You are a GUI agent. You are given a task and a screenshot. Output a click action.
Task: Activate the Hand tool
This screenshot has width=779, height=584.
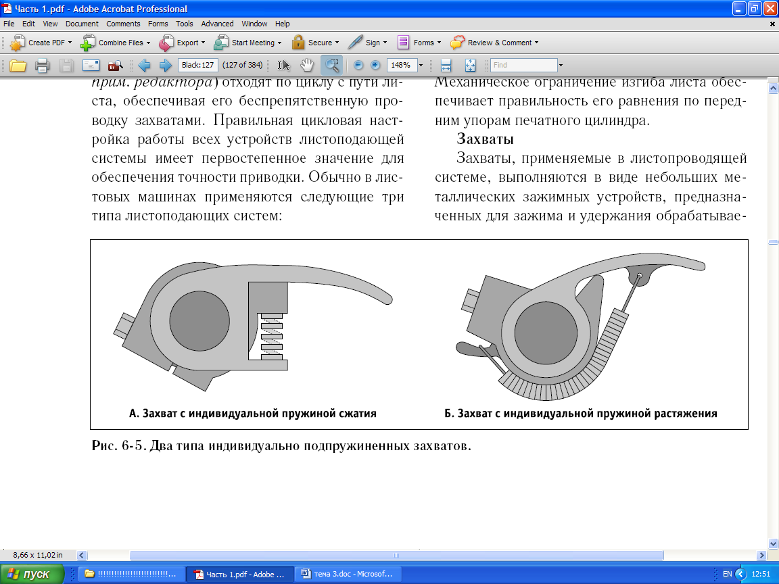(307, 65)
